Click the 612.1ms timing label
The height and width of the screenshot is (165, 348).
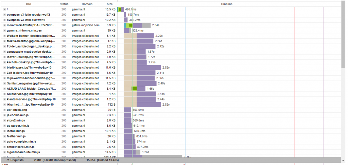click(139, 126)
